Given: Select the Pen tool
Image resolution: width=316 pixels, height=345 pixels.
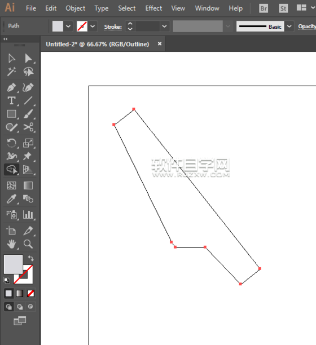Looking at the screenshot, I should [x=11, y=87].
